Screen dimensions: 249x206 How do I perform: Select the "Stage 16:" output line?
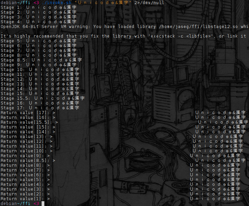point(40,103)
